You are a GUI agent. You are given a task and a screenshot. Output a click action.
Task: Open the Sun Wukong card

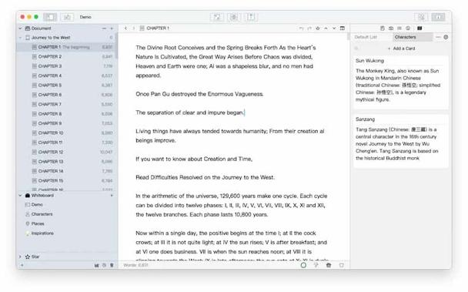click(x=401, y=82)
